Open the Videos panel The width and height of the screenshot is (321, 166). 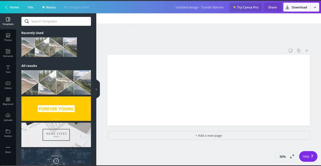[8, 85]
